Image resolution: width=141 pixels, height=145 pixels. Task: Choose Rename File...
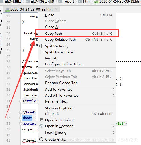77,101
